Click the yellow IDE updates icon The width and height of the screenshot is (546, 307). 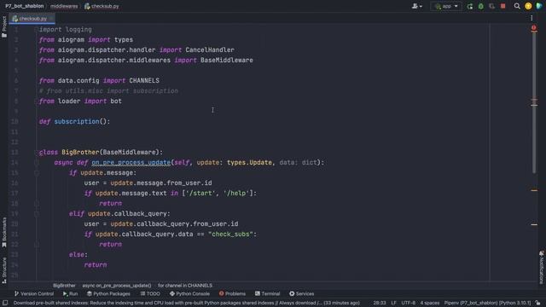(x=528, y=6)
